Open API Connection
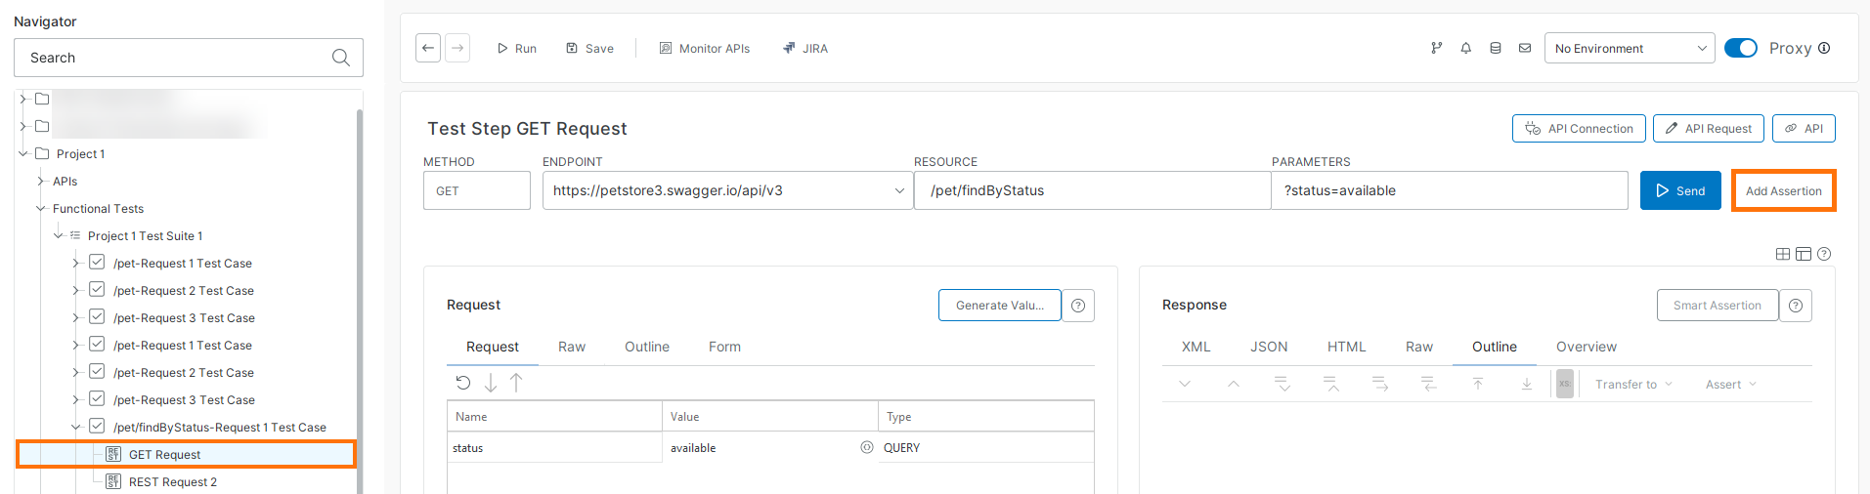 (1579, 128)
